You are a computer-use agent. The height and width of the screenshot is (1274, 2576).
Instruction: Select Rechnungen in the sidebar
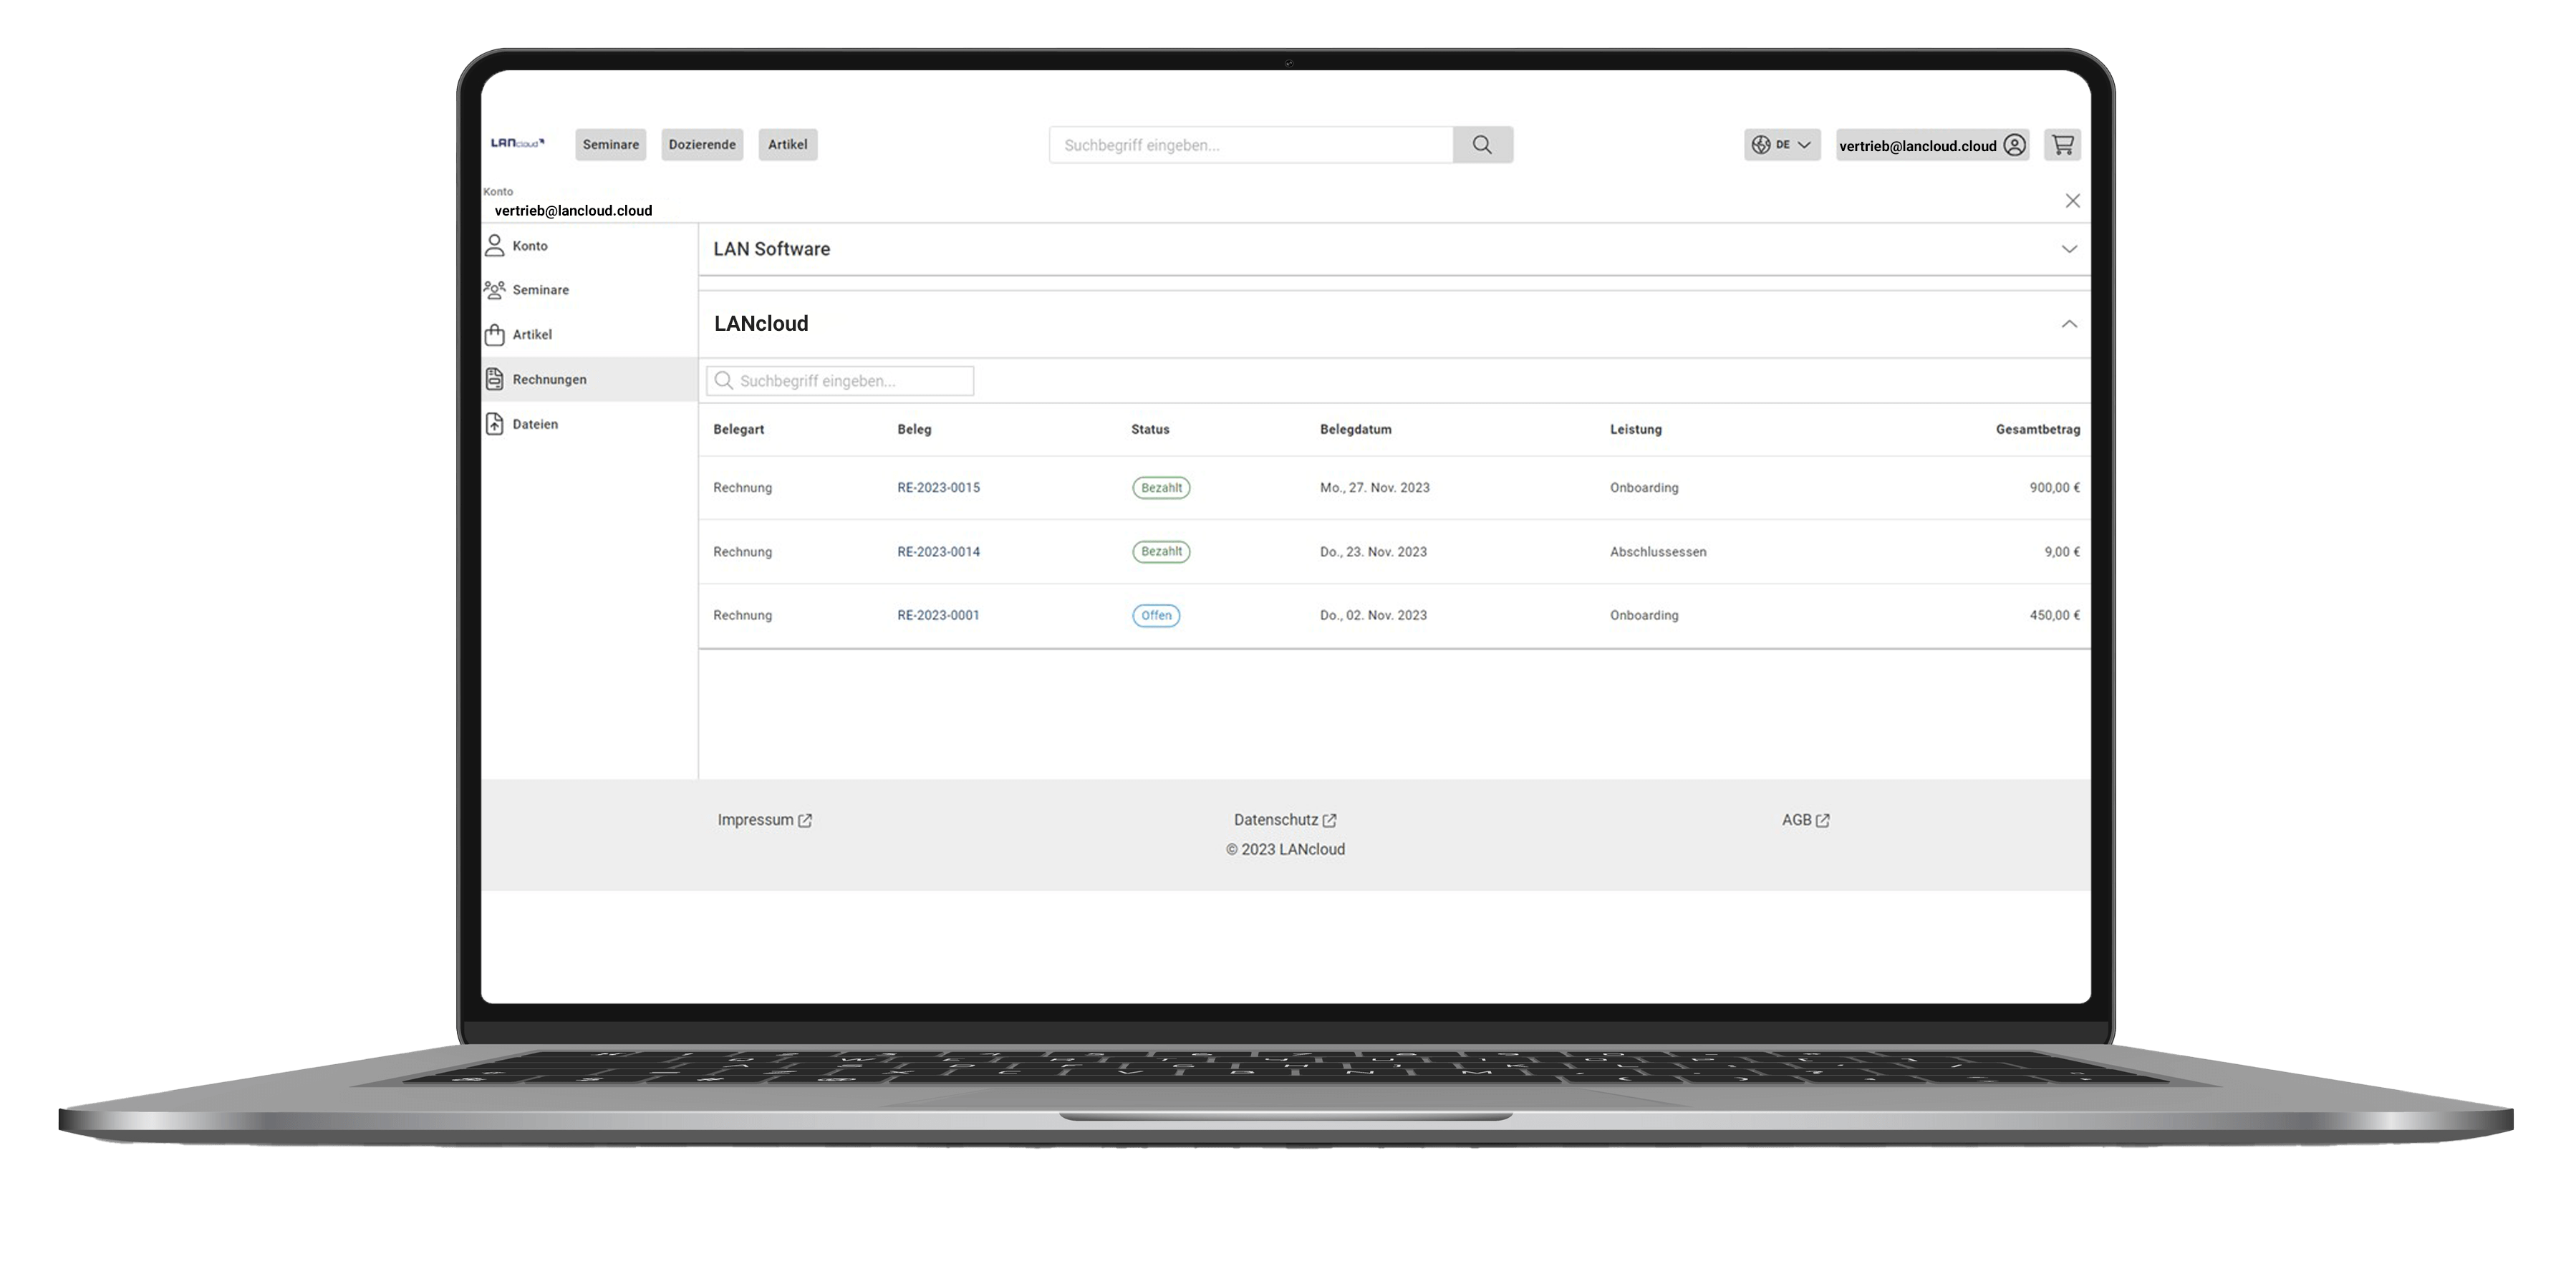[x=549, y=380]
